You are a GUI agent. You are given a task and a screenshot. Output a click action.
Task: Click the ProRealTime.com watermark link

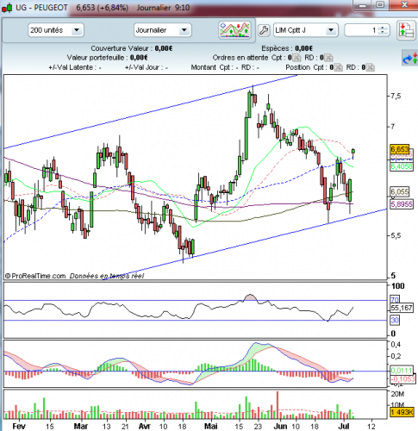click(35, 276)
